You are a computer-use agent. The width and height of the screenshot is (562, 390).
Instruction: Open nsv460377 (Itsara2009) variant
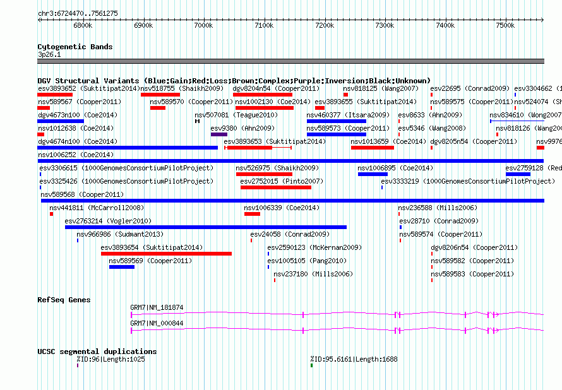pyautogui.click(x=348, y=115)
